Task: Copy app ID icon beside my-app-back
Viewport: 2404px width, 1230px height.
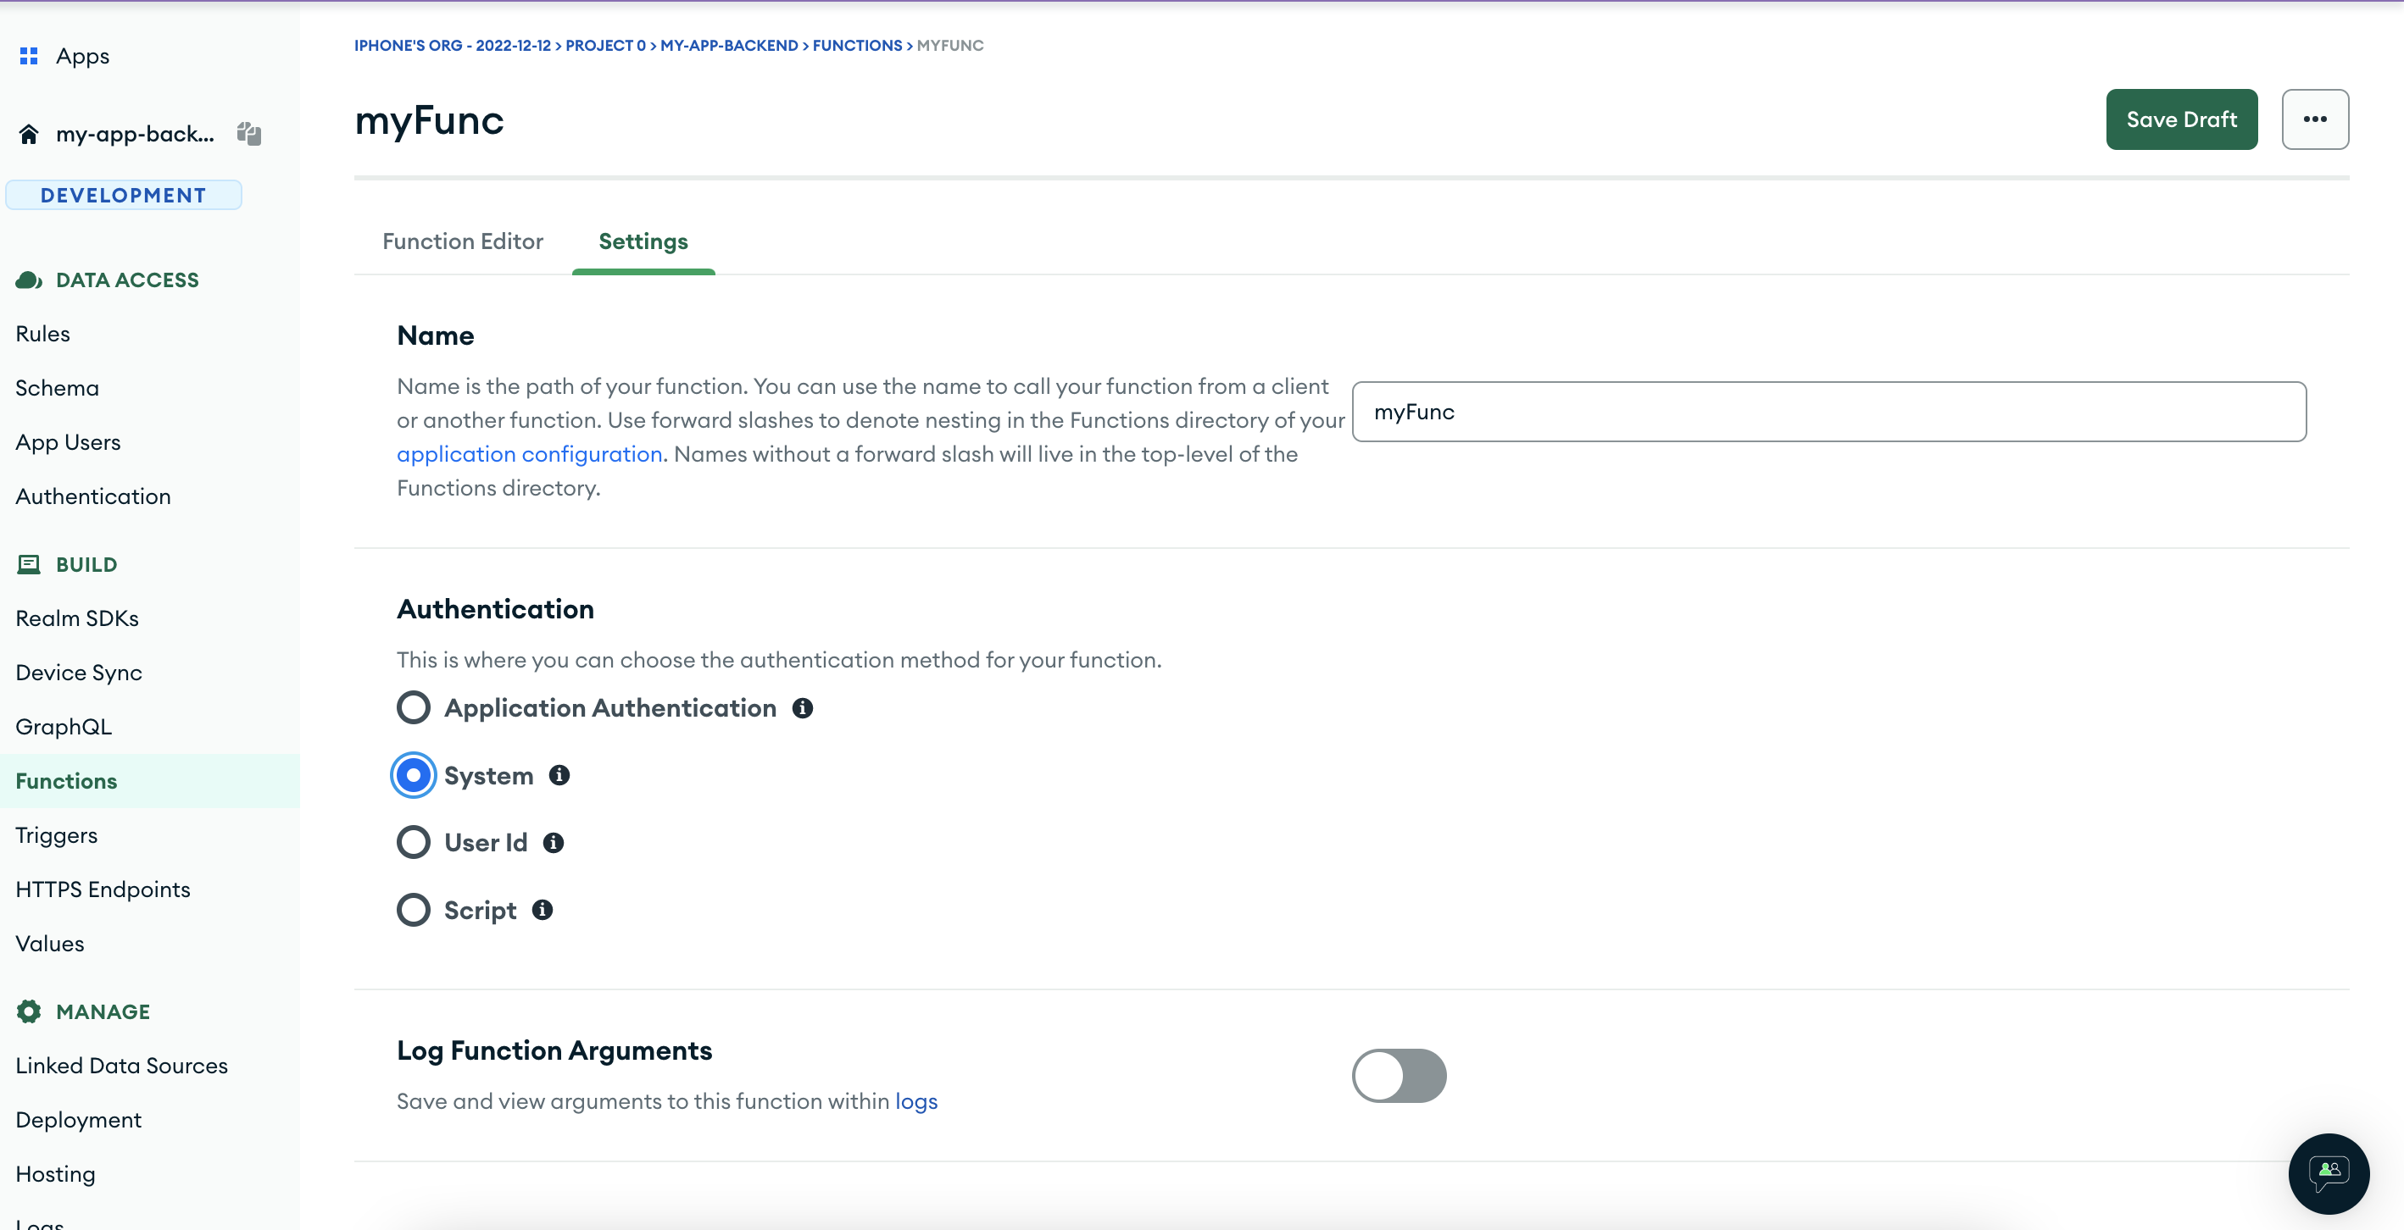Action: click(x=248, y=133)
